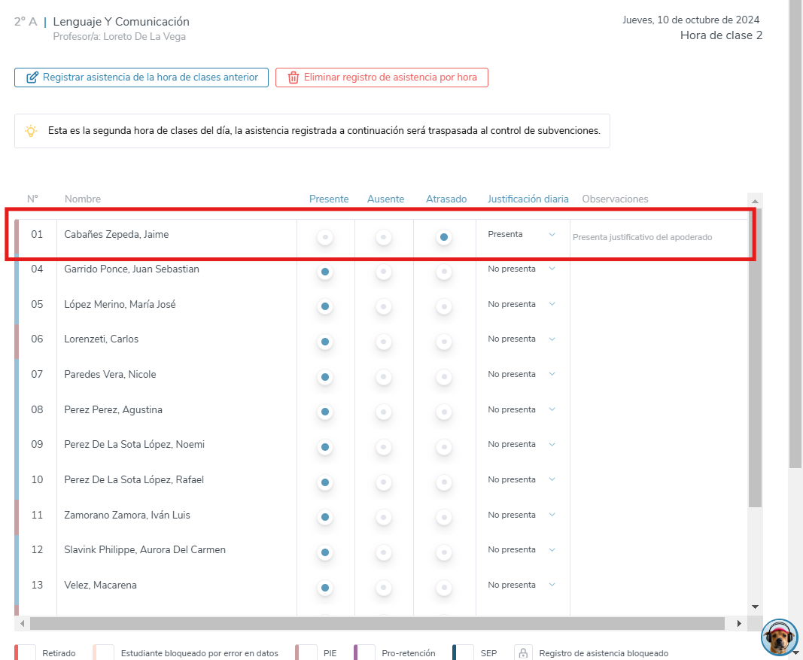Select Atrasado for Cabañes Zepeda, Jaime
The height and width of the screenshot is (660, 803).
[444, 237]
